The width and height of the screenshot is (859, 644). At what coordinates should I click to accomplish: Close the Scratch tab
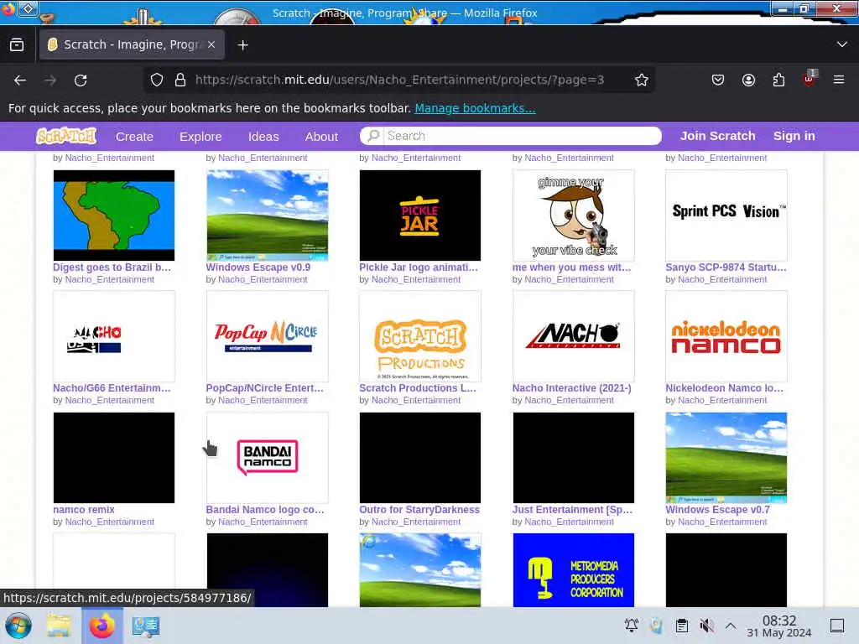pyautogui.click(x=211, y=45)
